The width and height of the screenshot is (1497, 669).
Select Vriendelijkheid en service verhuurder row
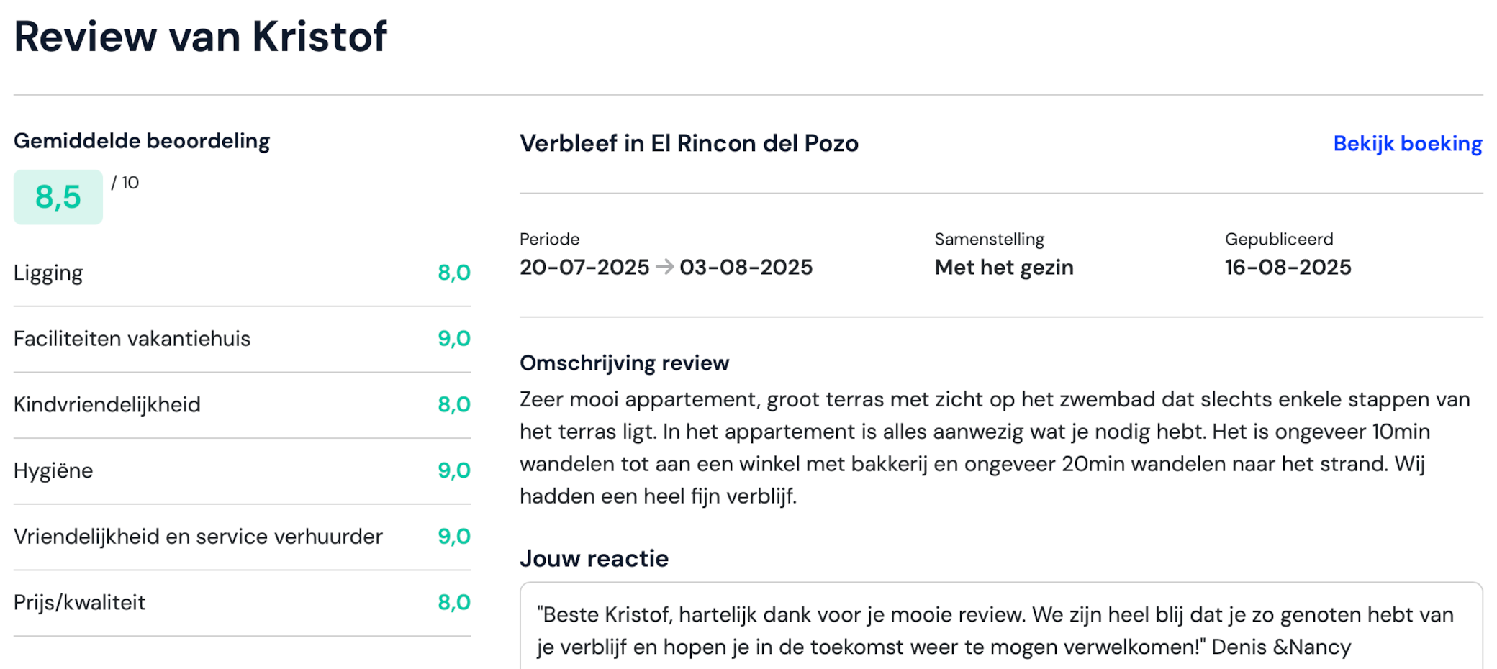coord(242,537)
